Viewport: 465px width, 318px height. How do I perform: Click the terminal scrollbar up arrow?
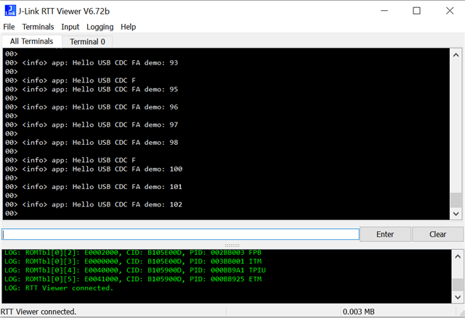456,55
